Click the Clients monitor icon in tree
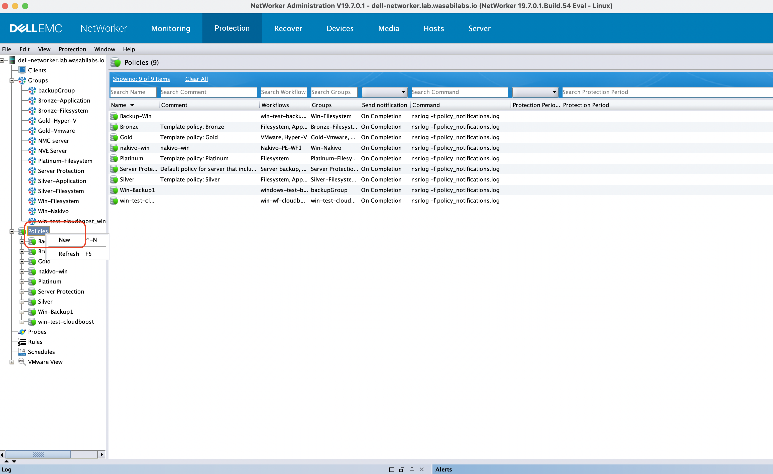This screenshot has height=474, width=773. click(22, 70)
